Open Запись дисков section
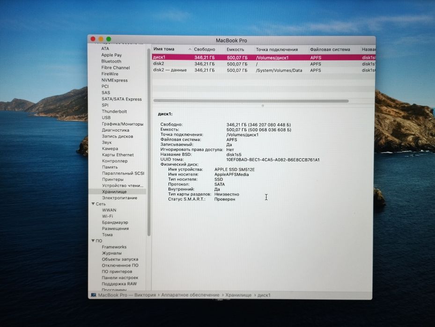 point(118,136)
